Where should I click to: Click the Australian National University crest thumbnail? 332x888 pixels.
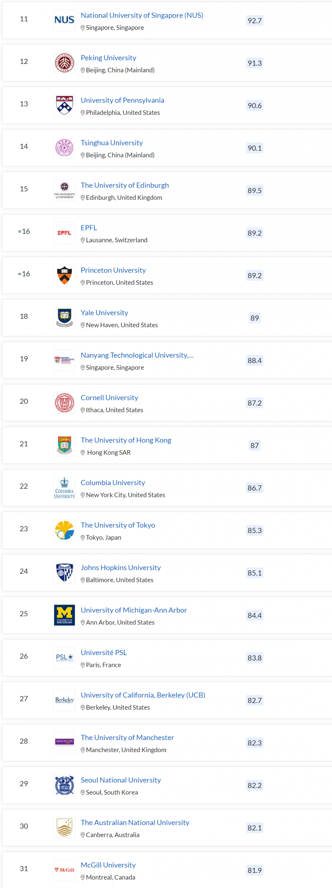tap(64, 828)
